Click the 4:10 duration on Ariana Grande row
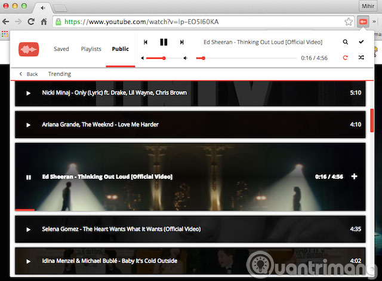The height and width of the screenshot is (281, 382). pyautogui.click(x=356, y=124)
